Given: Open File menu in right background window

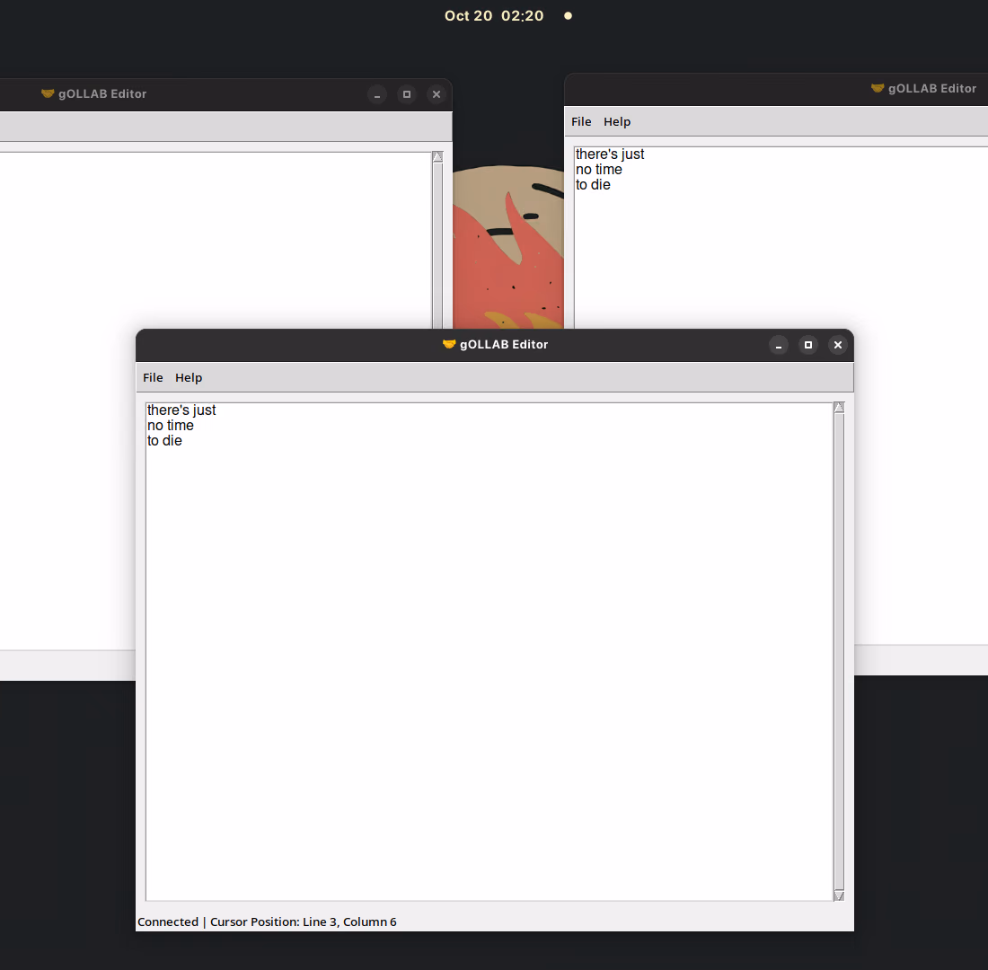Looking at the screenshot, I should (x=581, y=121).
